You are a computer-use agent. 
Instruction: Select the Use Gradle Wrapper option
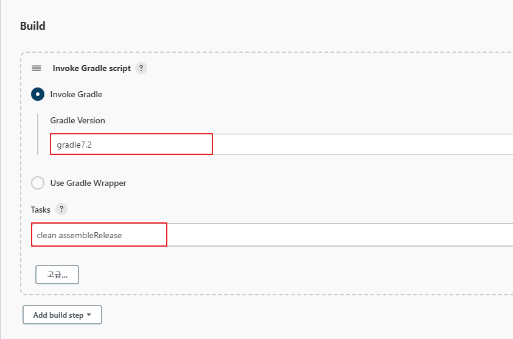pos(38,183)
